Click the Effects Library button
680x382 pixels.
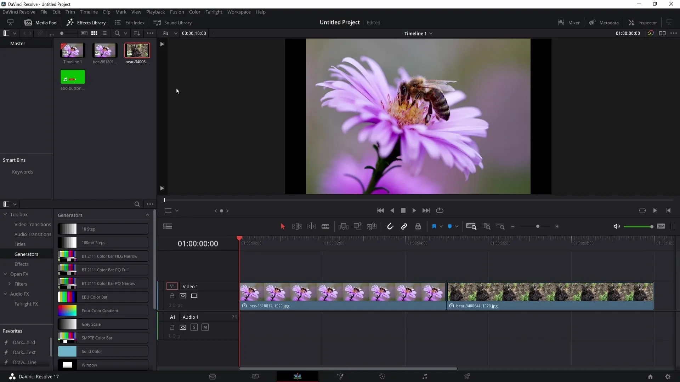86,22
